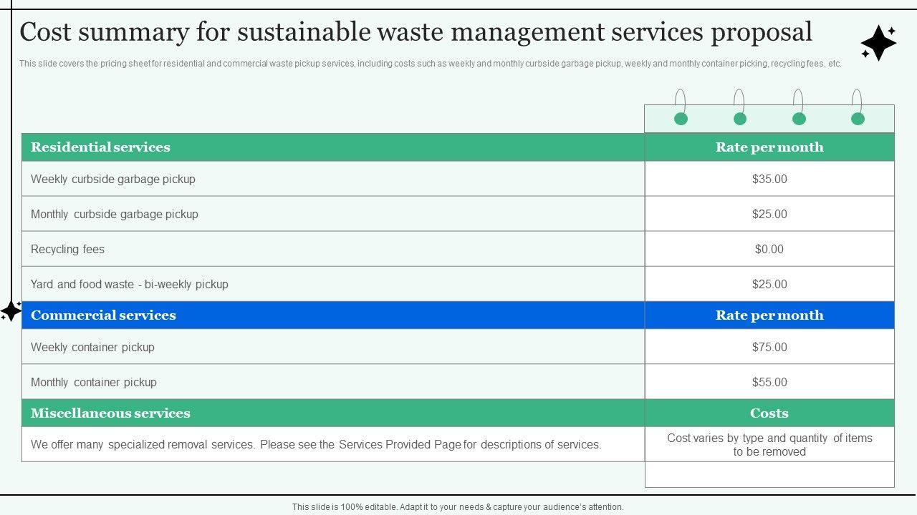Select the 'Cost varies by type' cell
Image resolution: width=917 pixels, height=515 pixels.
pyautogui.click(x=769, y=444)
